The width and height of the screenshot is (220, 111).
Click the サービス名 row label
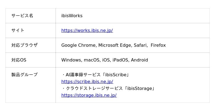[22, 16]
